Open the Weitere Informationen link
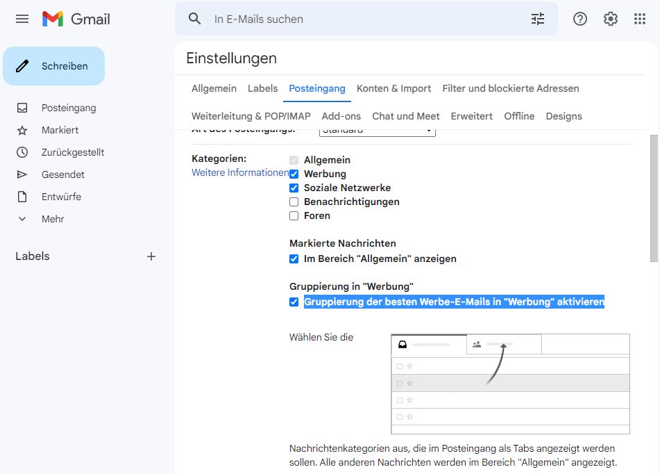The image size is (660, 474). pos(240,172)
